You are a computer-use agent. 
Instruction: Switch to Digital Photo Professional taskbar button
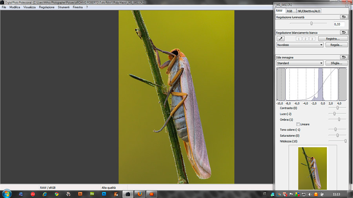128,194
